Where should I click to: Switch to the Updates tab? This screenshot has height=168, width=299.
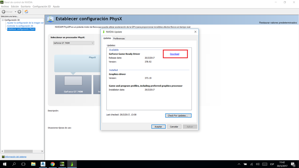107,38
